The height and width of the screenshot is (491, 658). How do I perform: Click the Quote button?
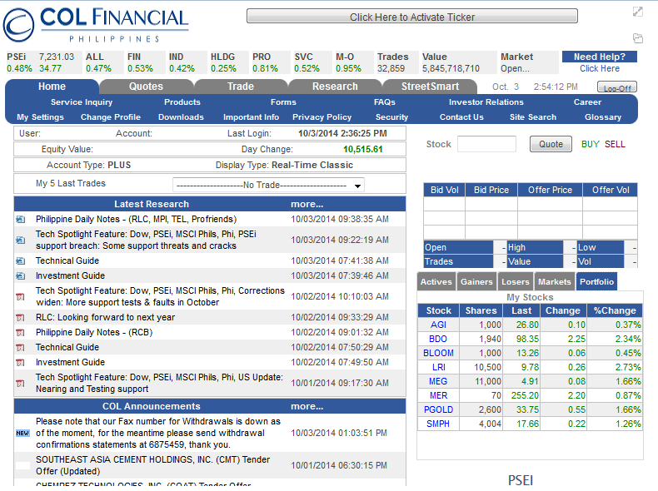click(x=551, y=144)
